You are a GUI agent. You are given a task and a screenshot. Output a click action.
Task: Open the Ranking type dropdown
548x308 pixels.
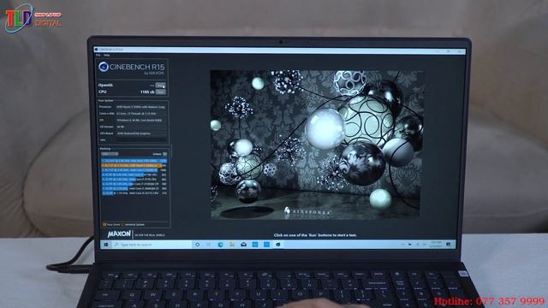coord(110,154)
